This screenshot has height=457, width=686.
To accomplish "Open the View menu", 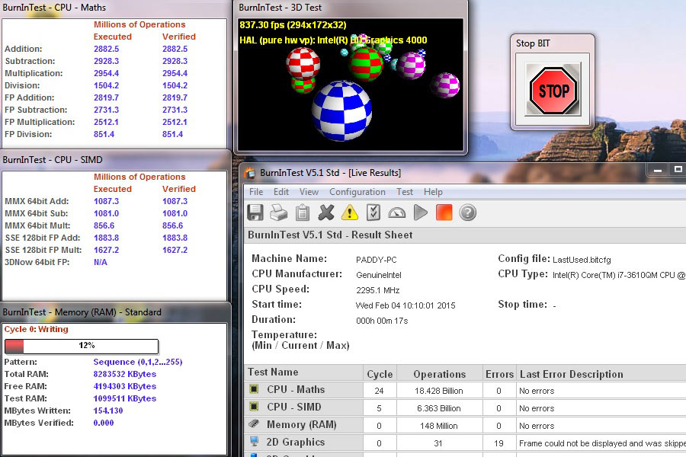I will (309, 192).
